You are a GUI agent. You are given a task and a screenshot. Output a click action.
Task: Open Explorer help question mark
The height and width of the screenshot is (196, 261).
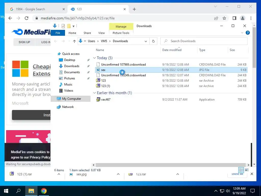[x=248, y=33]
